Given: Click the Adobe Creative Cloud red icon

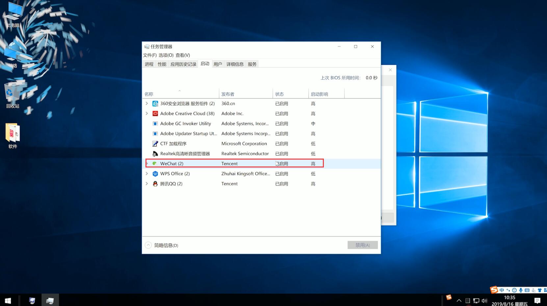Looking at the screenshot, I should point(155,114).
